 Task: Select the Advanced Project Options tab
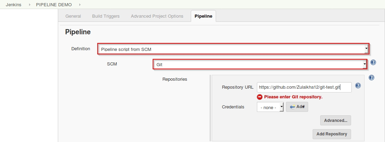pyautogui.click(x=157, y=16)
